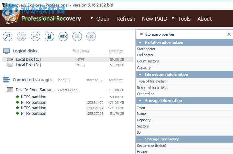The width and height of the screenshot is (233, 154).
Task: Click the Connected storages server icon
Action: (6, 80)
